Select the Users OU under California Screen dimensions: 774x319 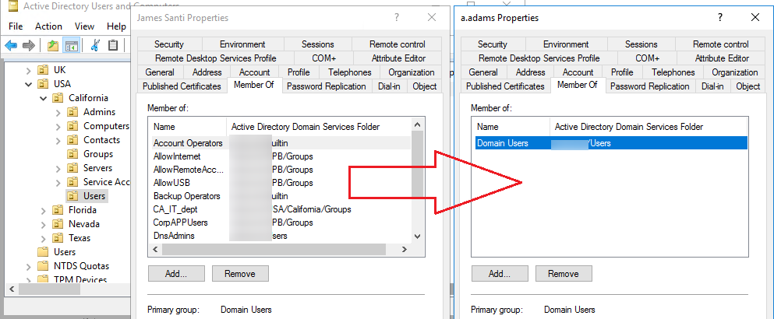point(94,196)
